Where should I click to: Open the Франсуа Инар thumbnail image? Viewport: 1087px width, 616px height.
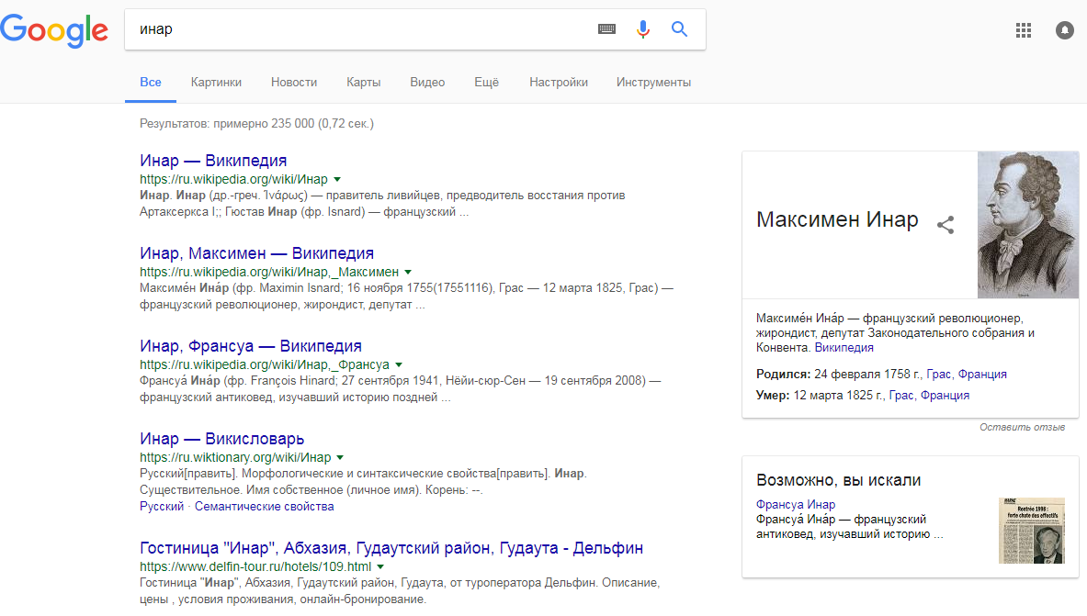click(1032, 531)
